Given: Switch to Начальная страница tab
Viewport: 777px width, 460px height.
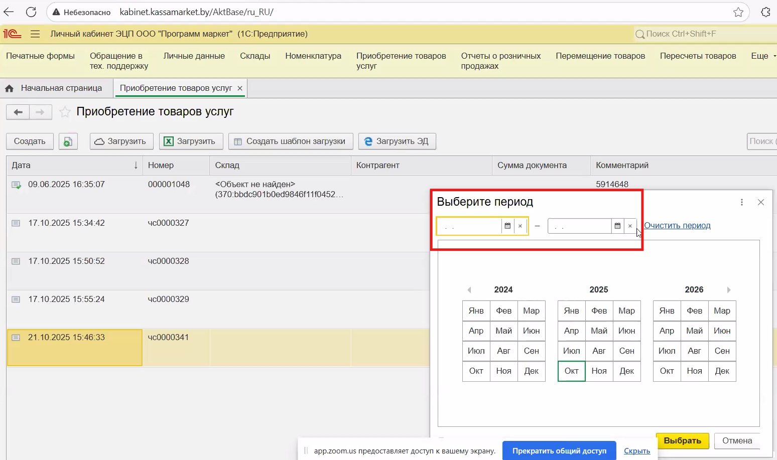Looking at the screenshot, I should tap(61, 88).
